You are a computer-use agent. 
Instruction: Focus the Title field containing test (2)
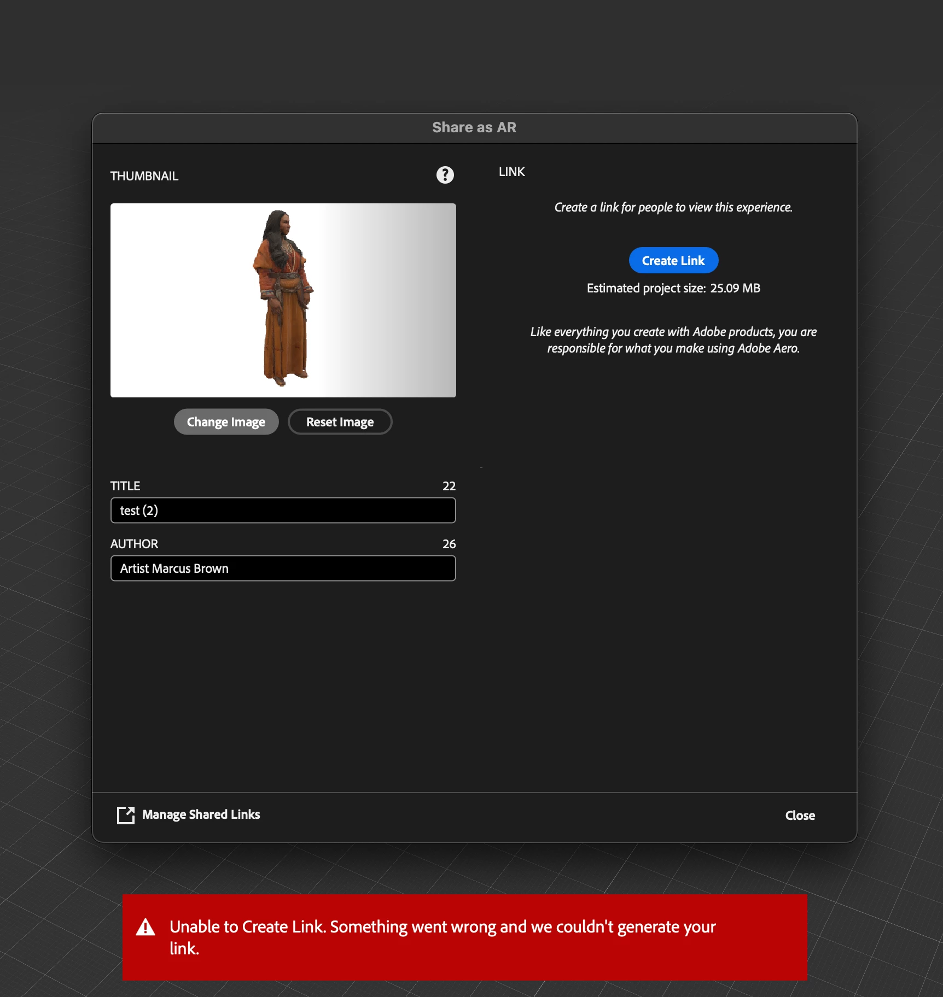[283, 511]
